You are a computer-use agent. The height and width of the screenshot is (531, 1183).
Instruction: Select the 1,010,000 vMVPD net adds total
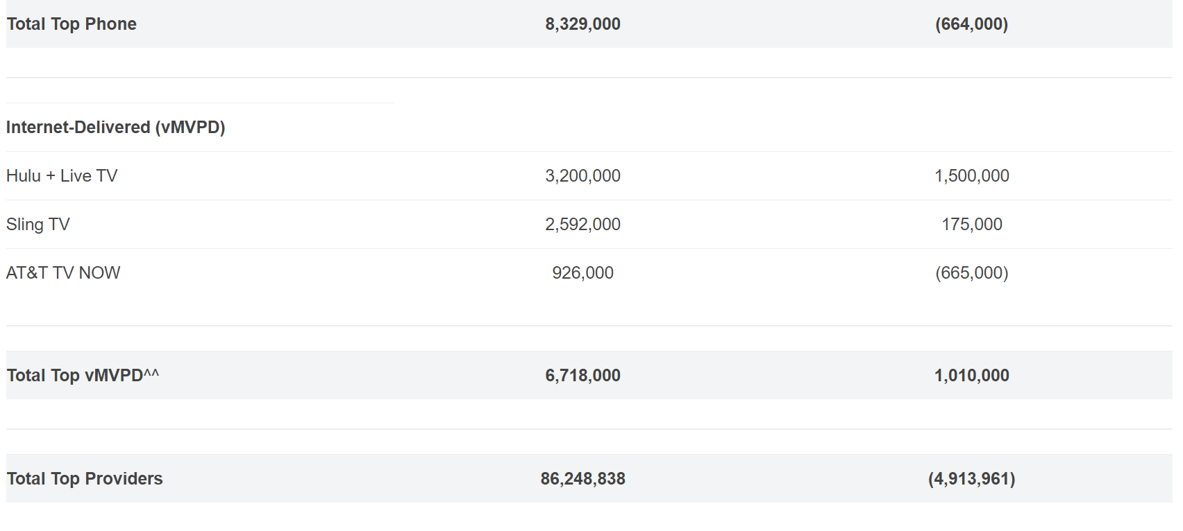971,376
